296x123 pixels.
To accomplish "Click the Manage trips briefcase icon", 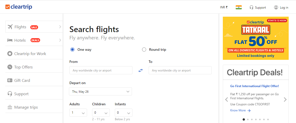I will (10, 107).
